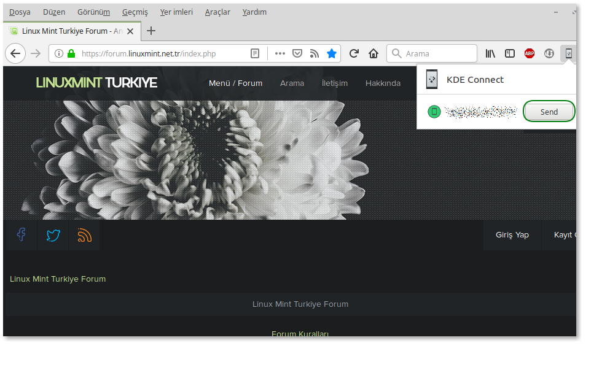The image size is (610, 370).
Task: Open the Library toolbar icon
Action: point(490,53)
